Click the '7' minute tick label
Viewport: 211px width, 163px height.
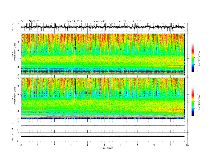click(x=137, y=145)
